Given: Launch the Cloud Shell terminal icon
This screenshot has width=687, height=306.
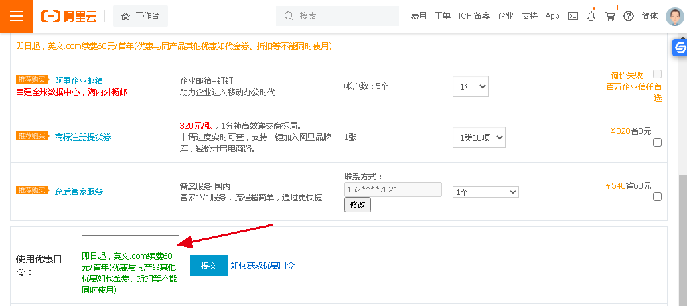Looking at the screenshot, I should click(573, 16).
